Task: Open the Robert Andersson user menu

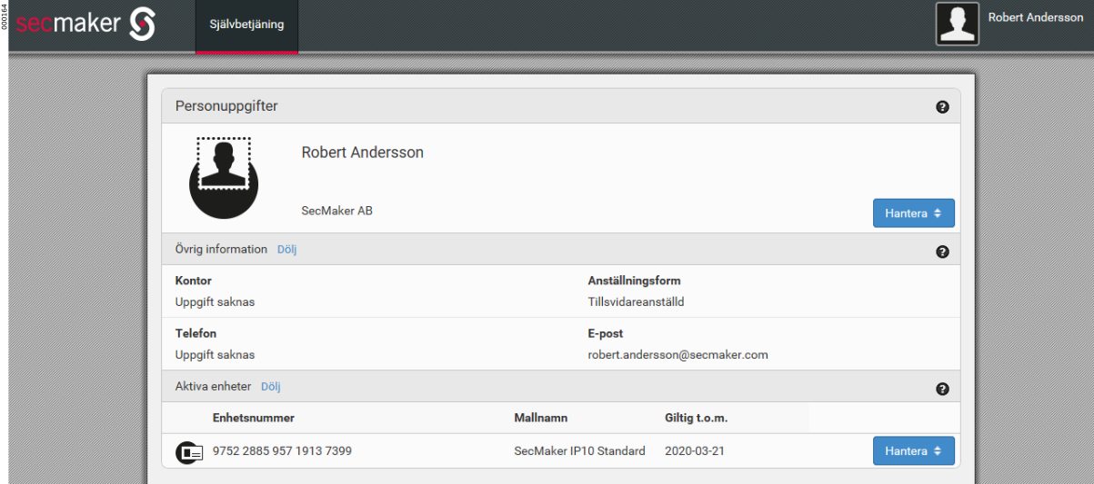Action: 1035,18
